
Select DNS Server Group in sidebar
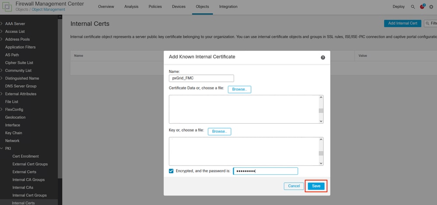[x=21, y=86]
